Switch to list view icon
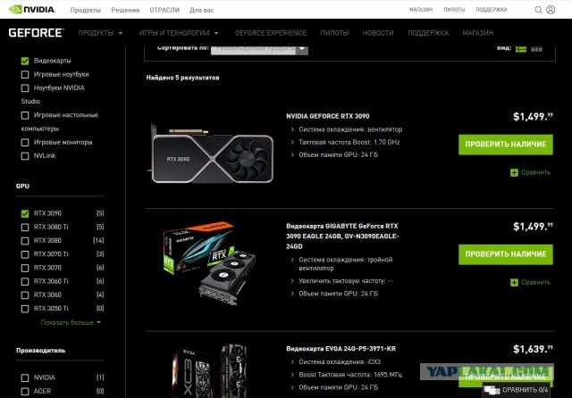 (x=520, y=49)
